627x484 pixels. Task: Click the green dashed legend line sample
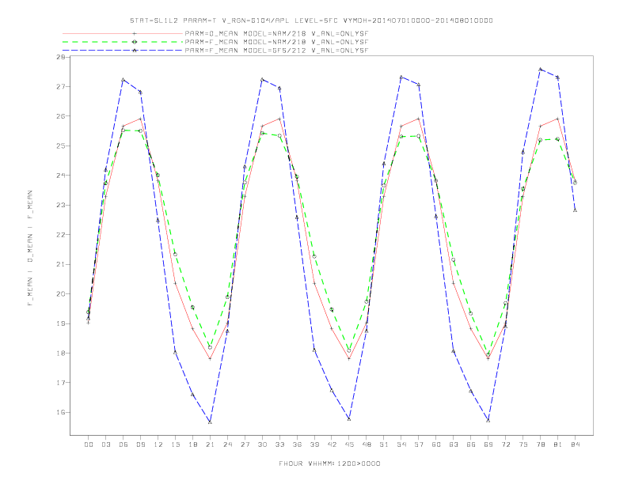(123, 42)
